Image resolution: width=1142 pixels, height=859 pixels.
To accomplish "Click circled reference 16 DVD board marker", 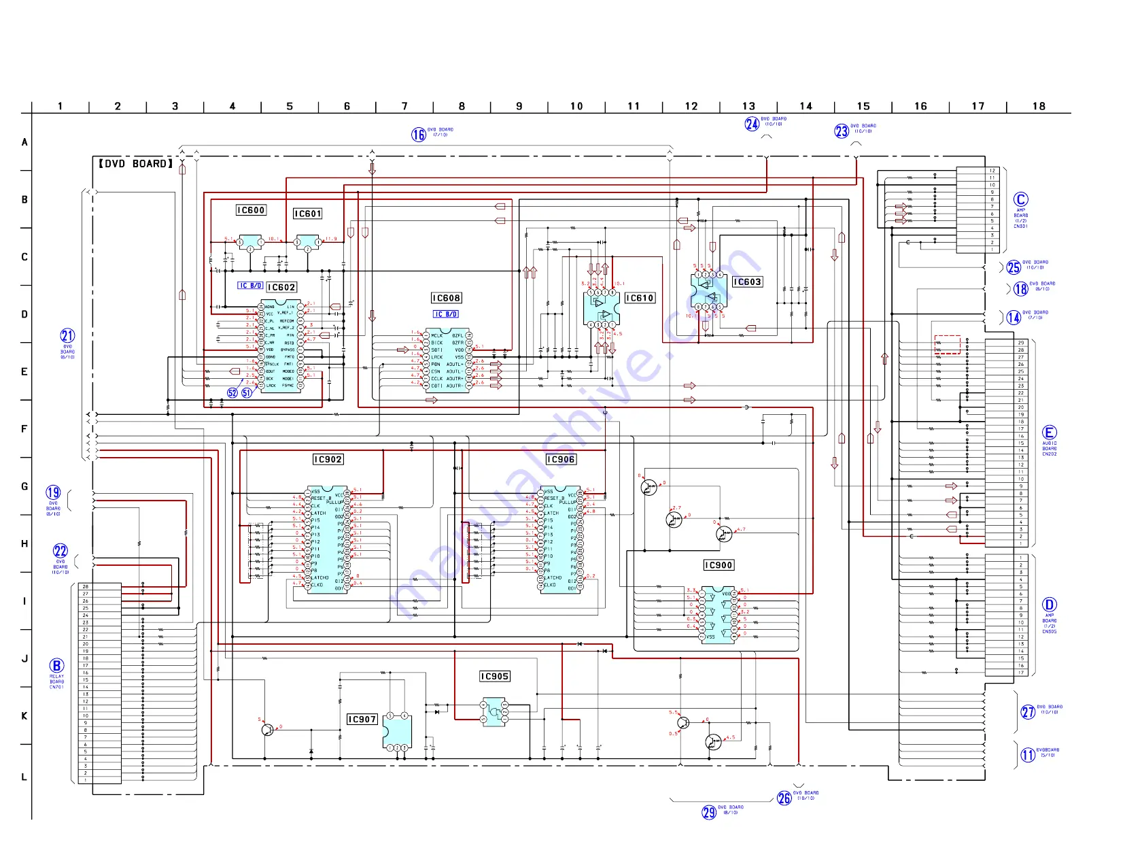I will pos(419,135).
